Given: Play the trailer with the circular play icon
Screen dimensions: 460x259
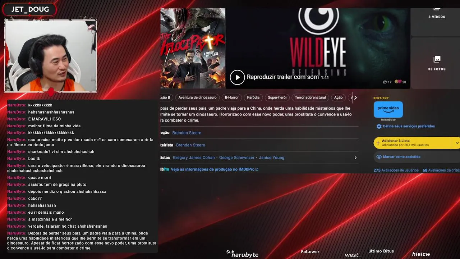Looking at the screenshot, I should (237, 77).
